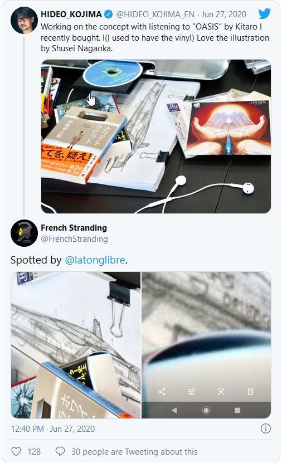282x463 pixels.
Task: Open the Jun 27, 2020 date link
Action: click(x=224, y=14)
